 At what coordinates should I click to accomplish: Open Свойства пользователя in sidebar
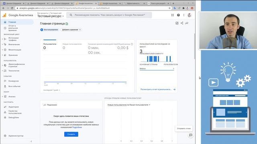15,112
